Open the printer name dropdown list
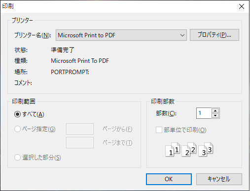Image resolution: width=250 pixels, height=191 pixels. [121, 35]
